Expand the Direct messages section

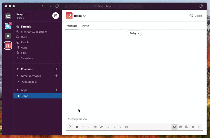[18, 76]
